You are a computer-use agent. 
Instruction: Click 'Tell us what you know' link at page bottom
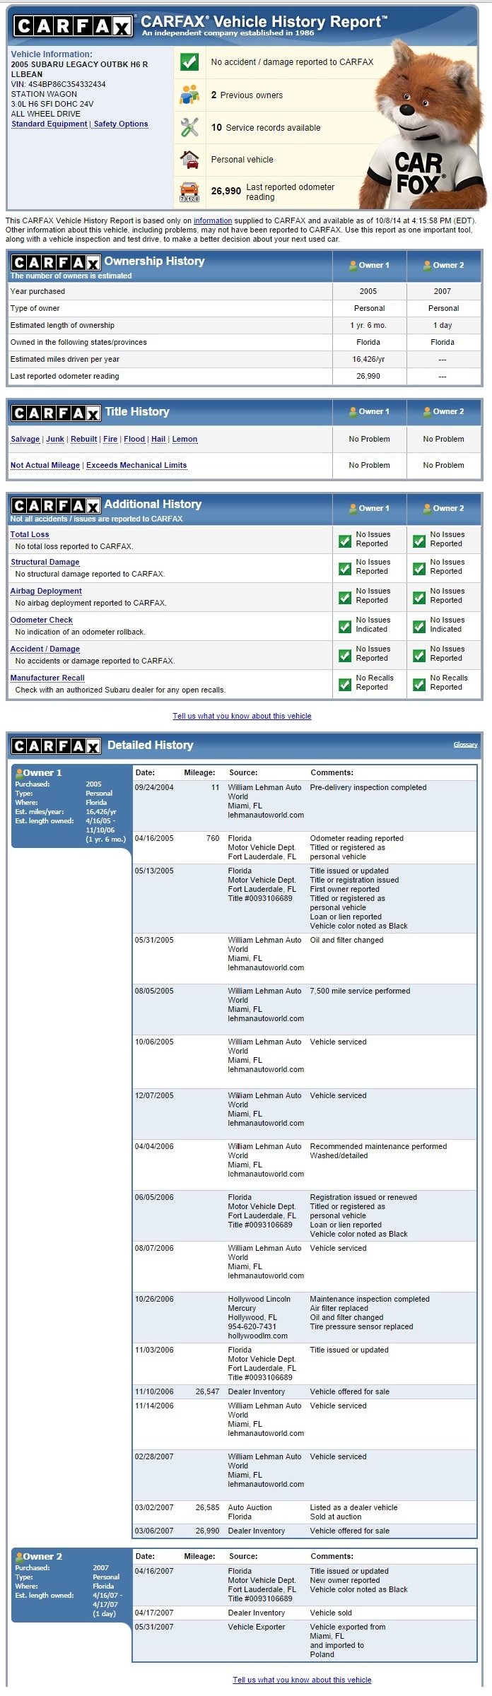click(302, 1680)
